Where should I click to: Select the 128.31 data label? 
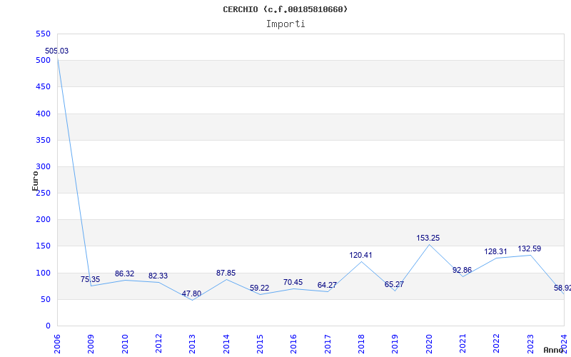pyautogui.click(x=495, y=251)
